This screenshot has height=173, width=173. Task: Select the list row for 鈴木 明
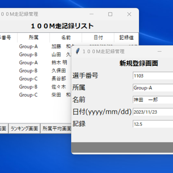coord(35,63)
